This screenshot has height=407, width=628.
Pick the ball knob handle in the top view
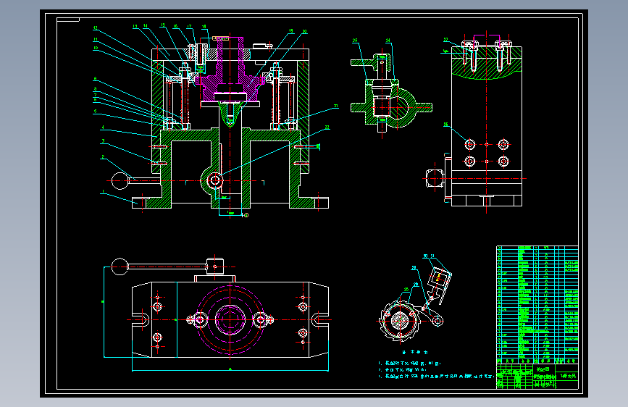[120, 267]
